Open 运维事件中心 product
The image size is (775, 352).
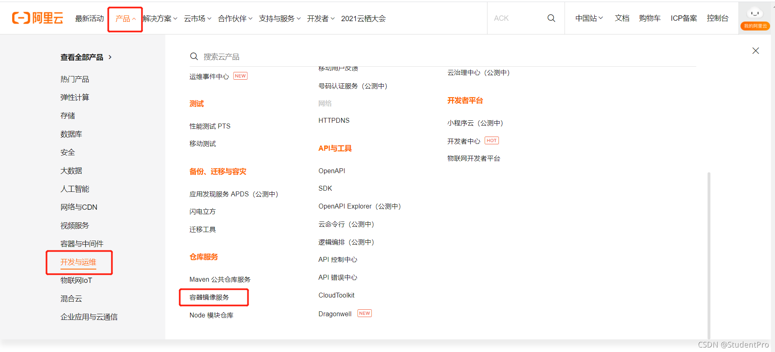point(209,77)
